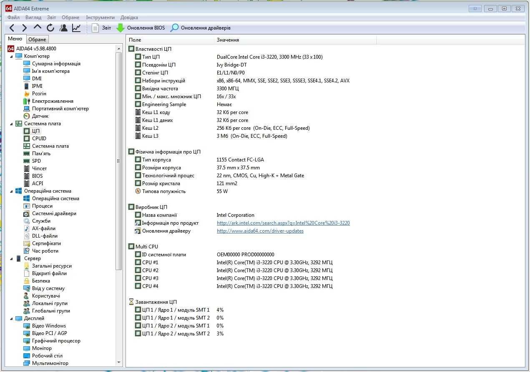This screenshot has width=530, height=372.
Task: Open the Інструменти menu
Action: click(100, 17)
